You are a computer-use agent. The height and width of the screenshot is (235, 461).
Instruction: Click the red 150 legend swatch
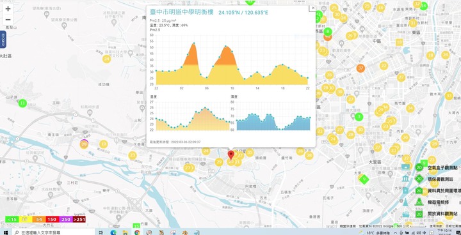(x=53, y=219)
